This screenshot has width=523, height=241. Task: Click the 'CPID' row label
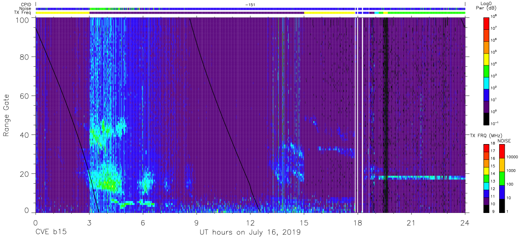pos(26,4)
